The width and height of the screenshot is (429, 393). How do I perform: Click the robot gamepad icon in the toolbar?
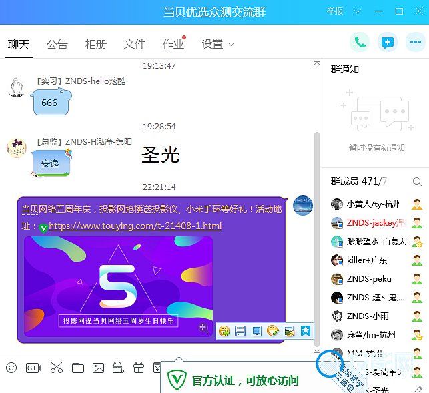tap(118, 368)
